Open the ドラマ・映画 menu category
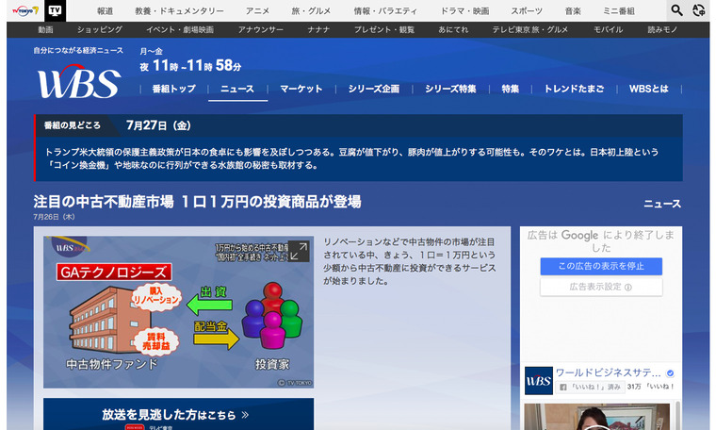 [x=464, y=10]
